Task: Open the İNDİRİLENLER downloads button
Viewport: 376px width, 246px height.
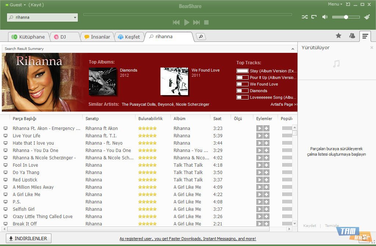Action: (x=29, y=238)
